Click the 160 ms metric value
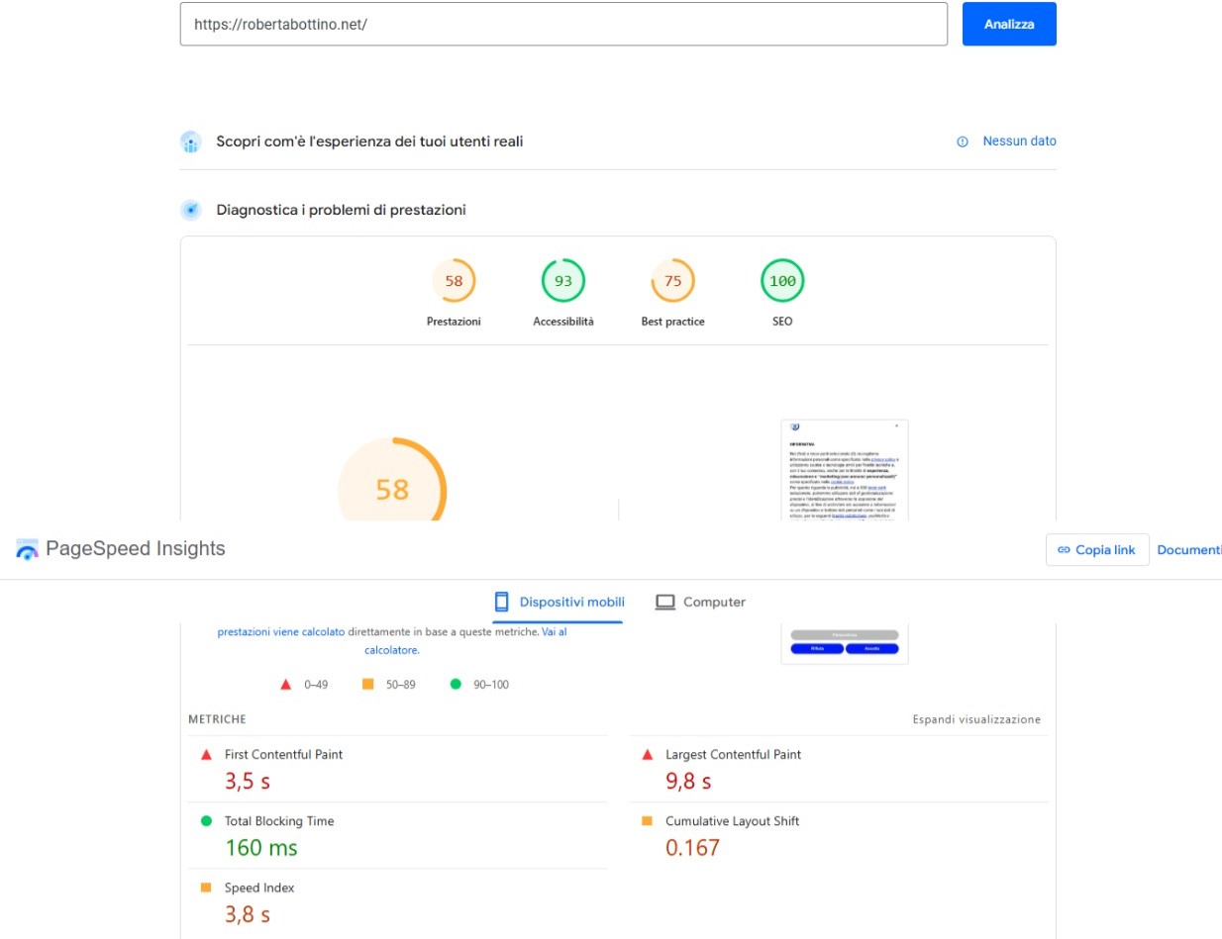Viewport: 1222px width, 939px height. (x=261, y=848)
